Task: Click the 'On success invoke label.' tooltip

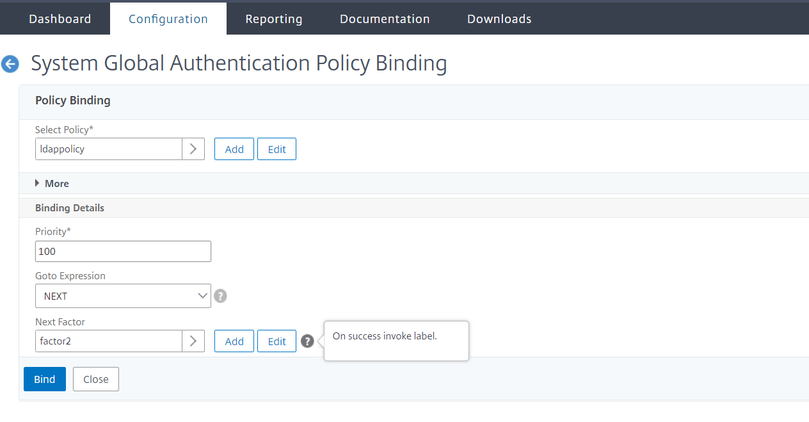Action: (396, 341)
